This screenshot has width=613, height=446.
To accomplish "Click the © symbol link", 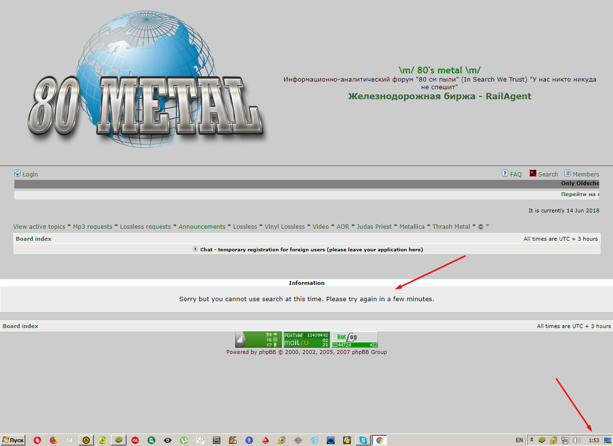I will point(480,227).
